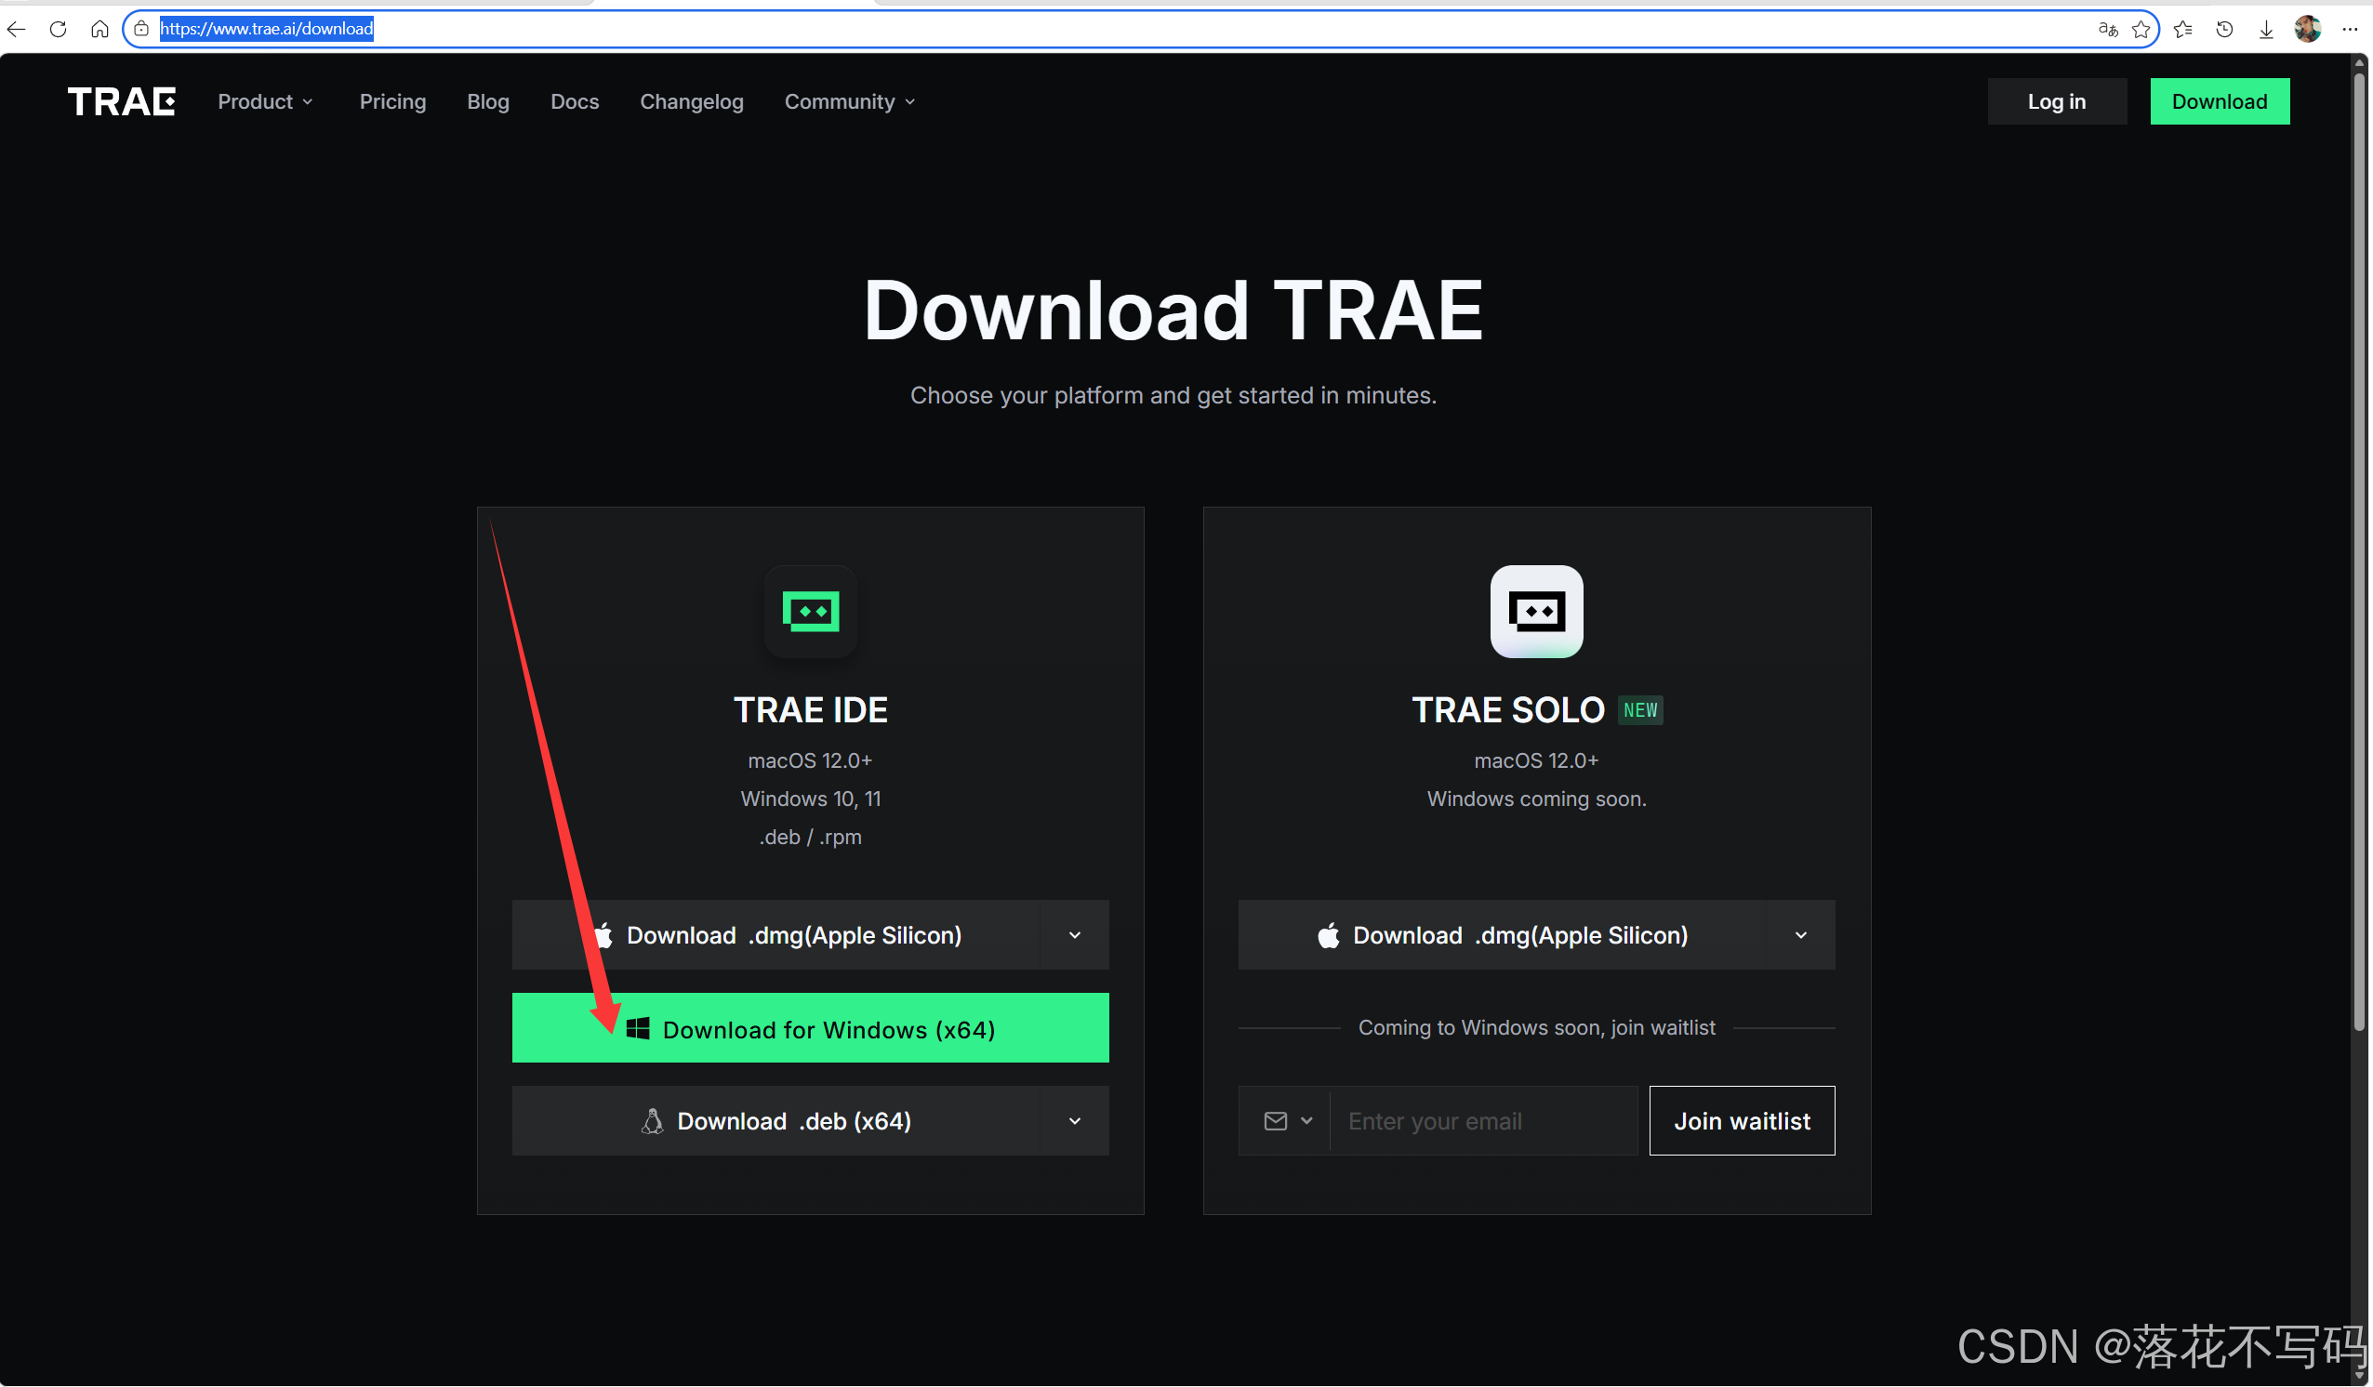The image size is (2373, 1387).
Task: Click the envelope icon beside the email field
Action: click(x=1275, y=1120)
